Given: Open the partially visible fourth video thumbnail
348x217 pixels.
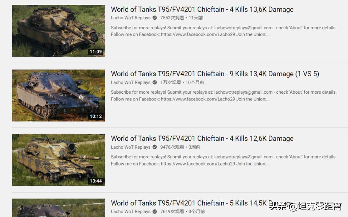Looking at the screenshot, I should tap(58, 208).
